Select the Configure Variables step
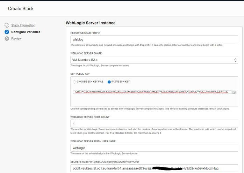This screenshot has width=244, height=173. pos(26,32)
